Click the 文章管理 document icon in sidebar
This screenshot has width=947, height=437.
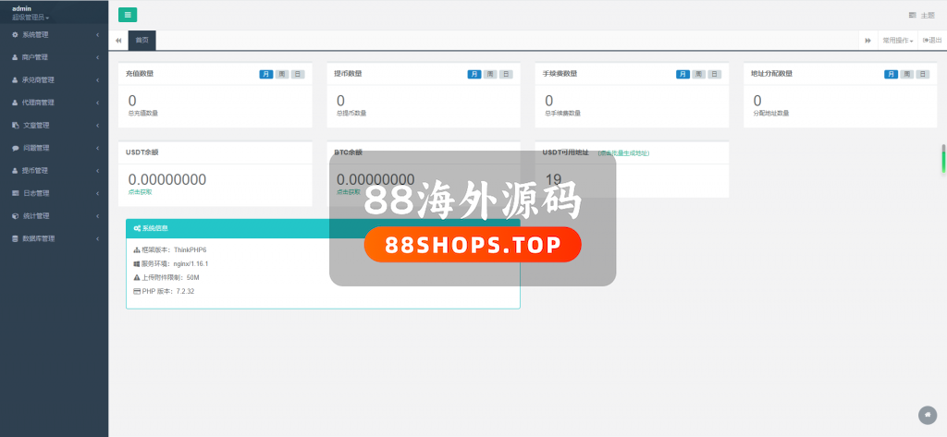(15, 125)
